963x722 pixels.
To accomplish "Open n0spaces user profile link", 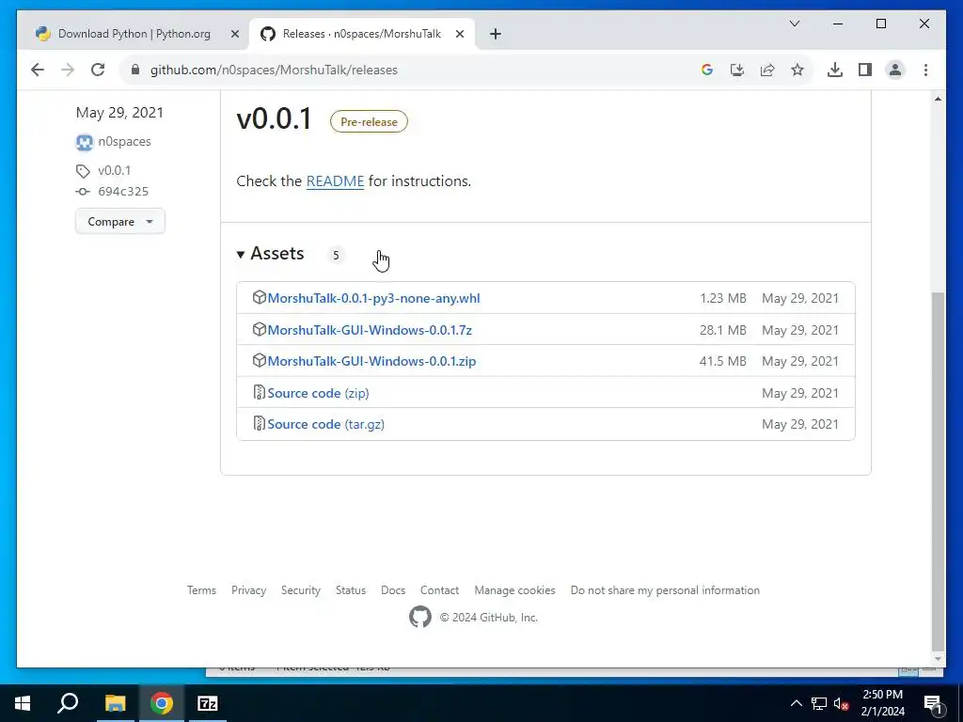I will coord(124,141).
